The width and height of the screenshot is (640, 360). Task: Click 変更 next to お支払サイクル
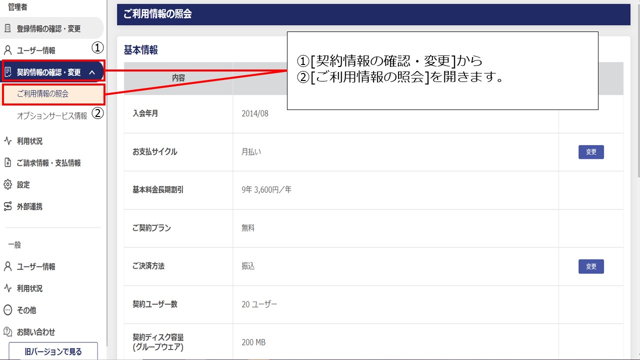591,152
